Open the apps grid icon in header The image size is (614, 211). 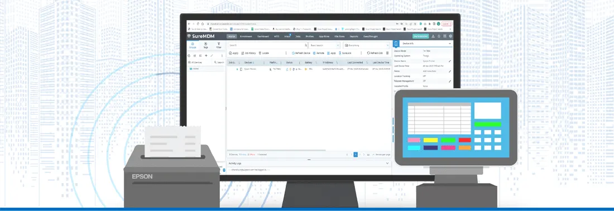coord(444,36)
